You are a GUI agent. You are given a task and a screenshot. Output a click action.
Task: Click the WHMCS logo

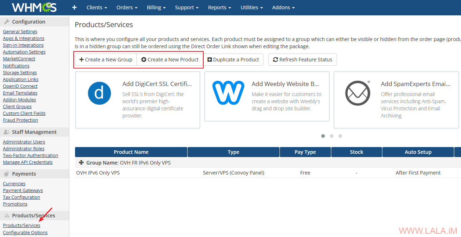point(34,7)
